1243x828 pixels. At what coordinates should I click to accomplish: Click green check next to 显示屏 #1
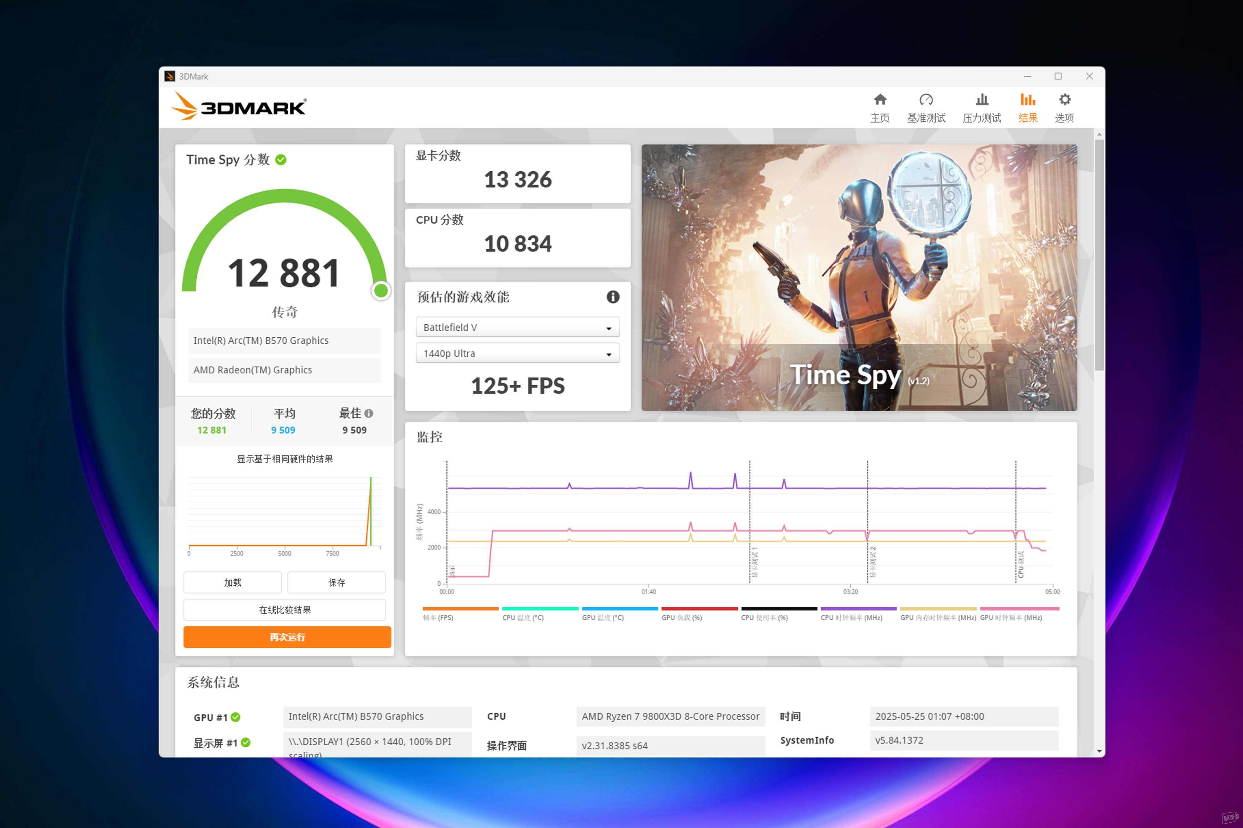pyautogui.click(x=246, y=742)
